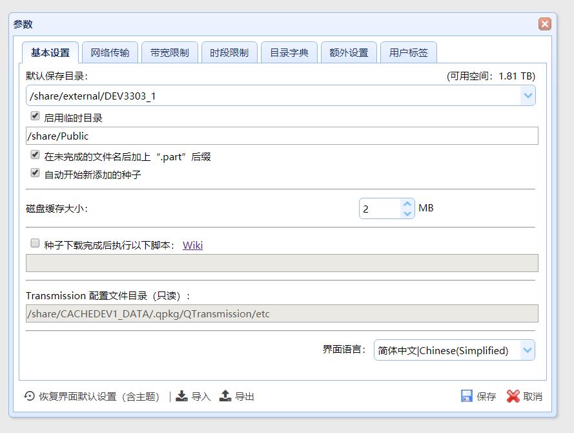Disable 启用临时目录 checkbox
The width and height of the screenshot is (574, 433).
tap(35, 118)
